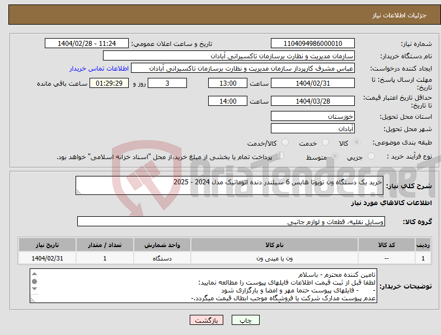This screenshot has width=441, height=335.
Task: Click the buyer notes text area
Action: pyautogui.click(x=203, y=286)
